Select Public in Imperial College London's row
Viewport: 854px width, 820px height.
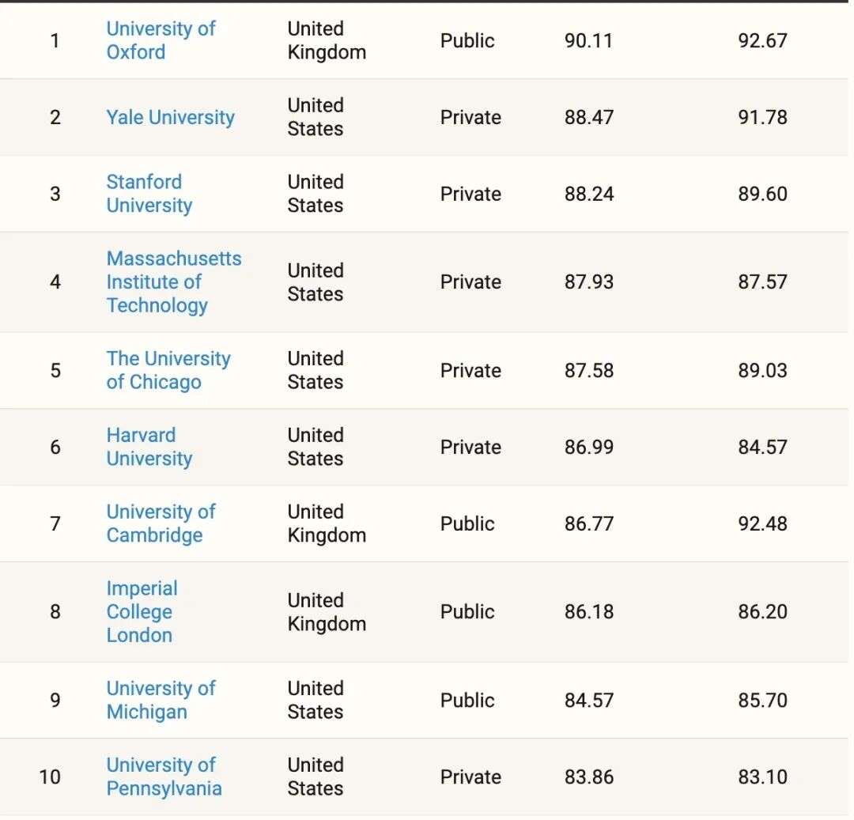[x=467, y=611]
